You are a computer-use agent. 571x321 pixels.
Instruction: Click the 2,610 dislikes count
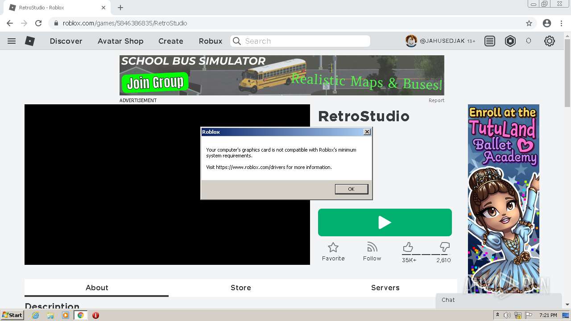(x=443, y=260)
